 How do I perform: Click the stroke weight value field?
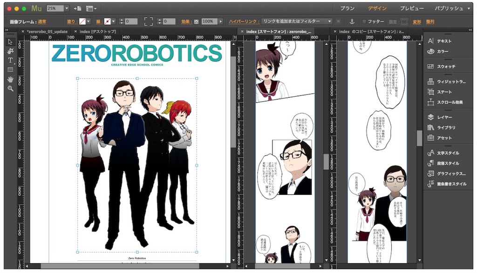(x=131, y=21)
